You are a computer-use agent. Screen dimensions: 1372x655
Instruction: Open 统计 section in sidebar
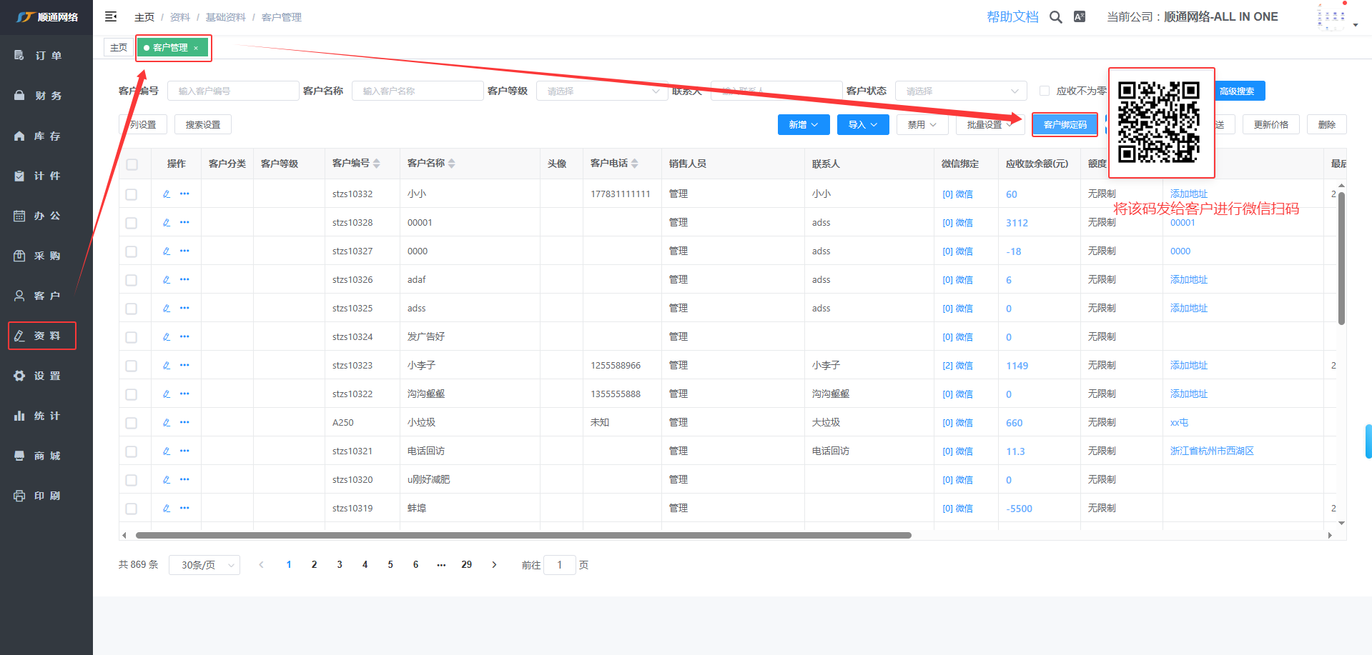coord(47,416)
